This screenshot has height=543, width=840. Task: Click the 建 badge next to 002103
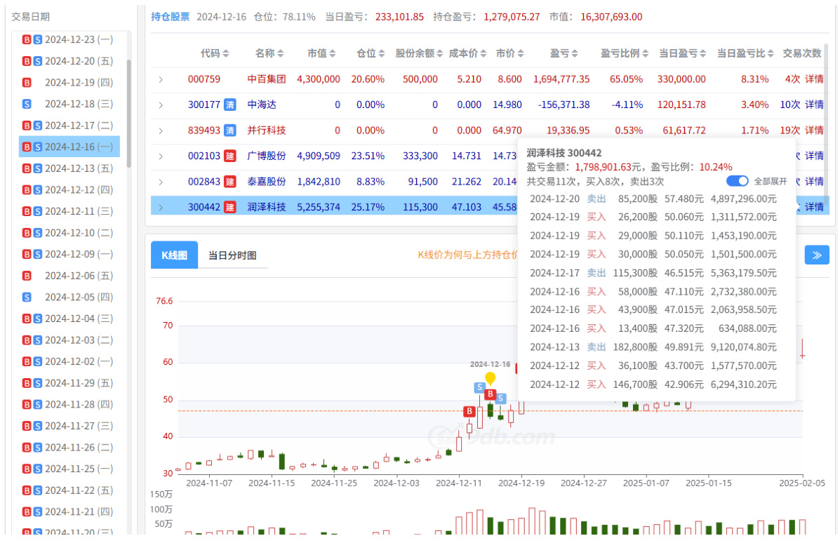[229, 156]
